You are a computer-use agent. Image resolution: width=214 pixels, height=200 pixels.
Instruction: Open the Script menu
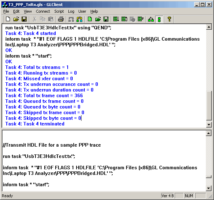click(59, 11)
